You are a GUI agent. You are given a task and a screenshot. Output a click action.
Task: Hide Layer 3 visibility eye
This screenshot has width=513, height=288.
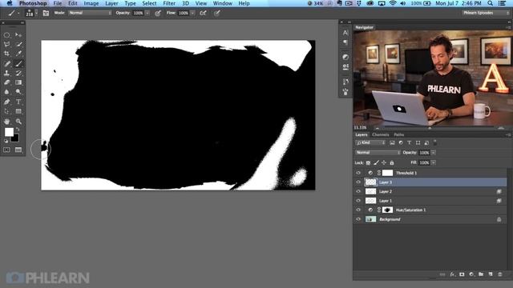click(358, 182)
